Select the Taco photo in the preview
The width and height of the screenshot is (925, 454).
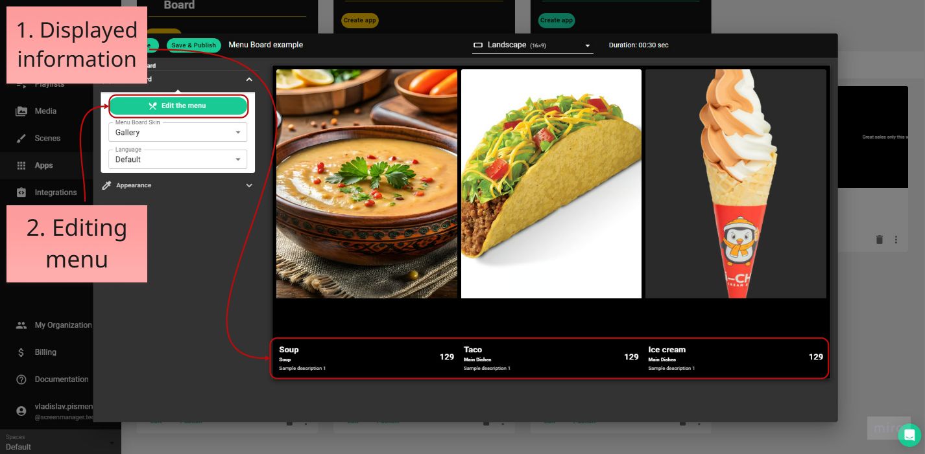click(x=551, y=183)
